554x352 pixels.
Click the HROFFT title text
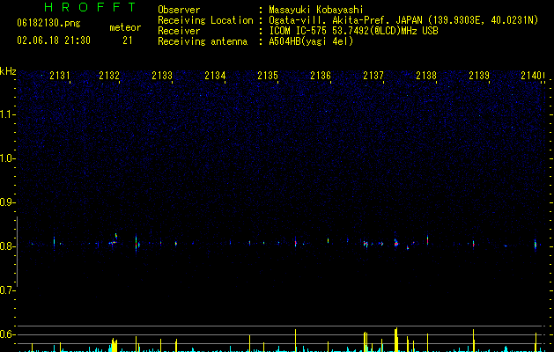click(91, 7)
